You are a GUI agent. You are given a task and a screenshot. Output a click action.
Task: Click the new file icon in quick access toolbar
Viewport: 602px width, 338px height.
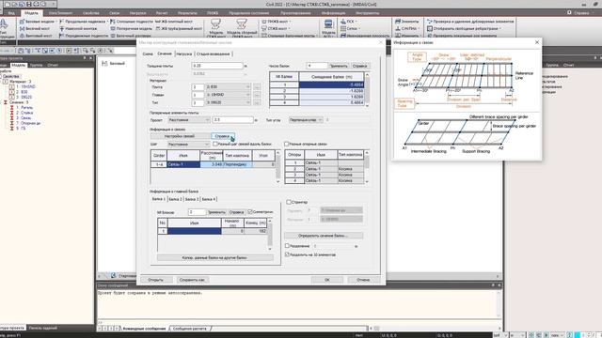[x=8, y=4]
